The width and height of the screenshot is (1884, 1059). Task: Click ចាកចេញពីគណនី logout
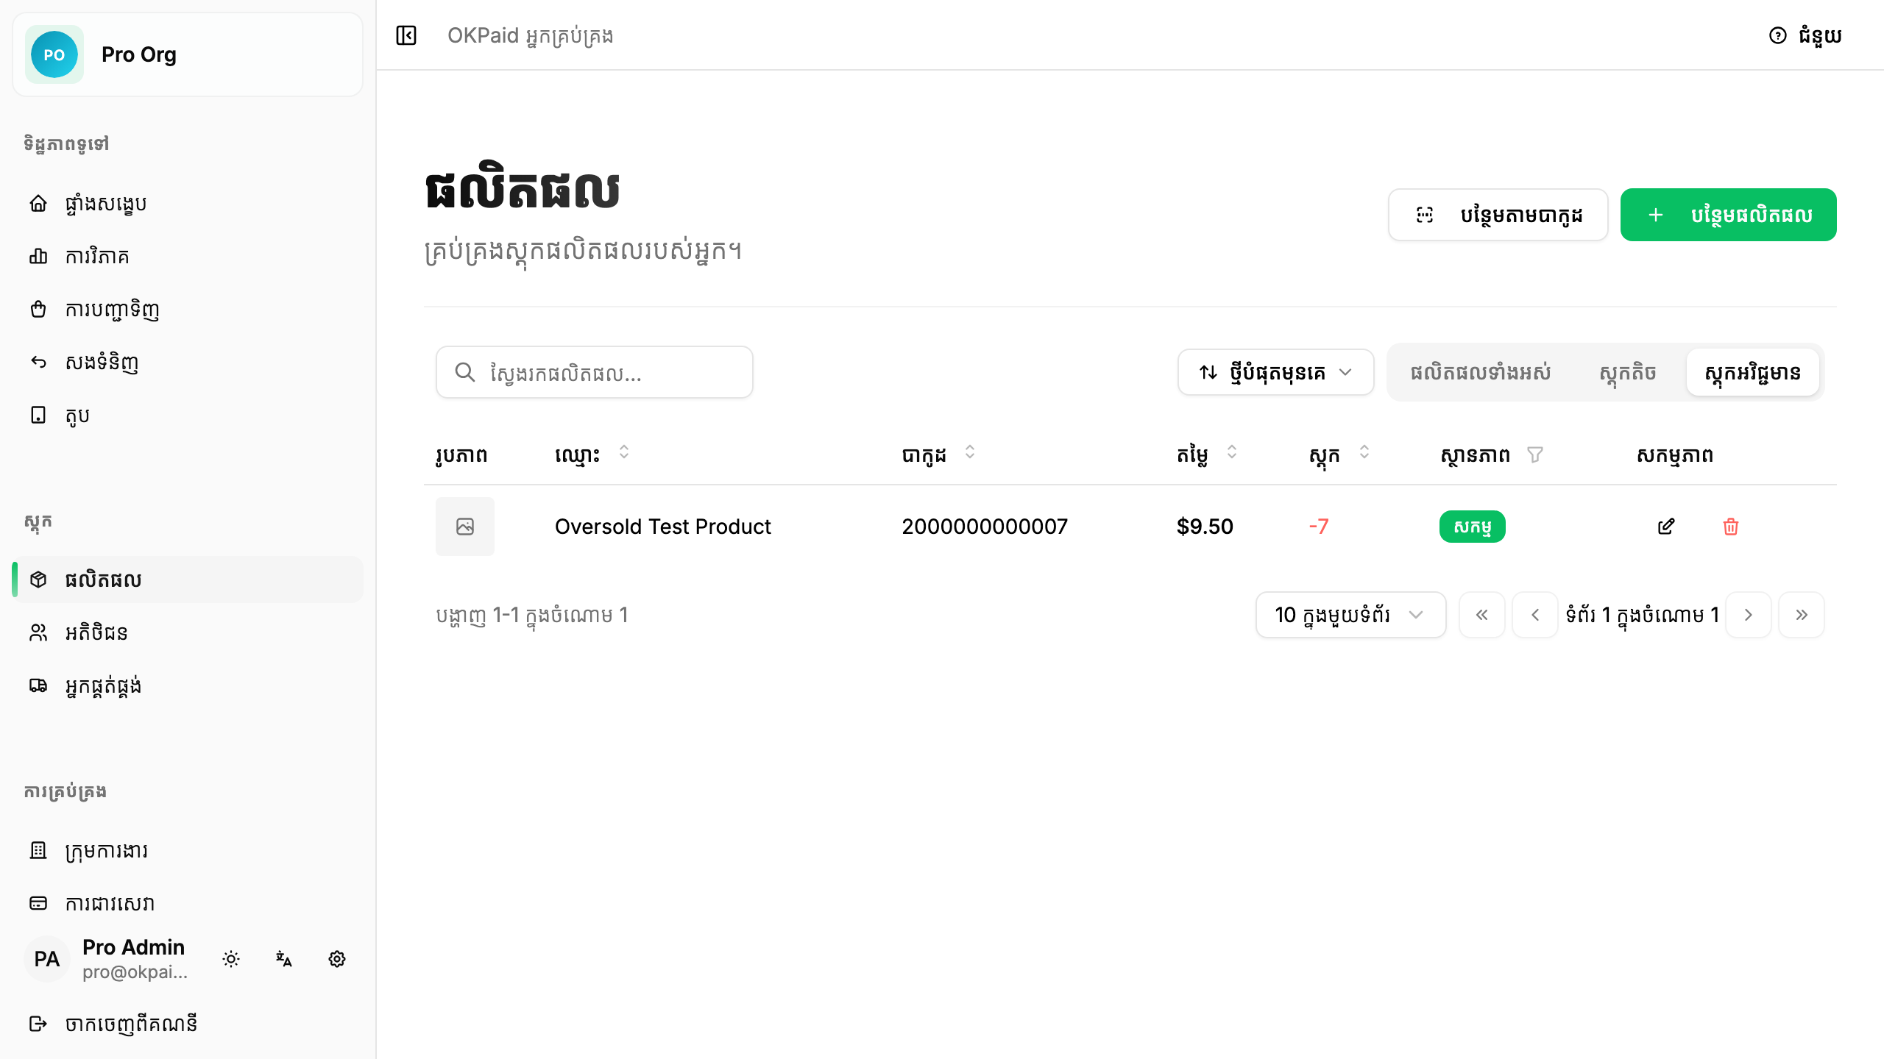[x=188, y=1024]
